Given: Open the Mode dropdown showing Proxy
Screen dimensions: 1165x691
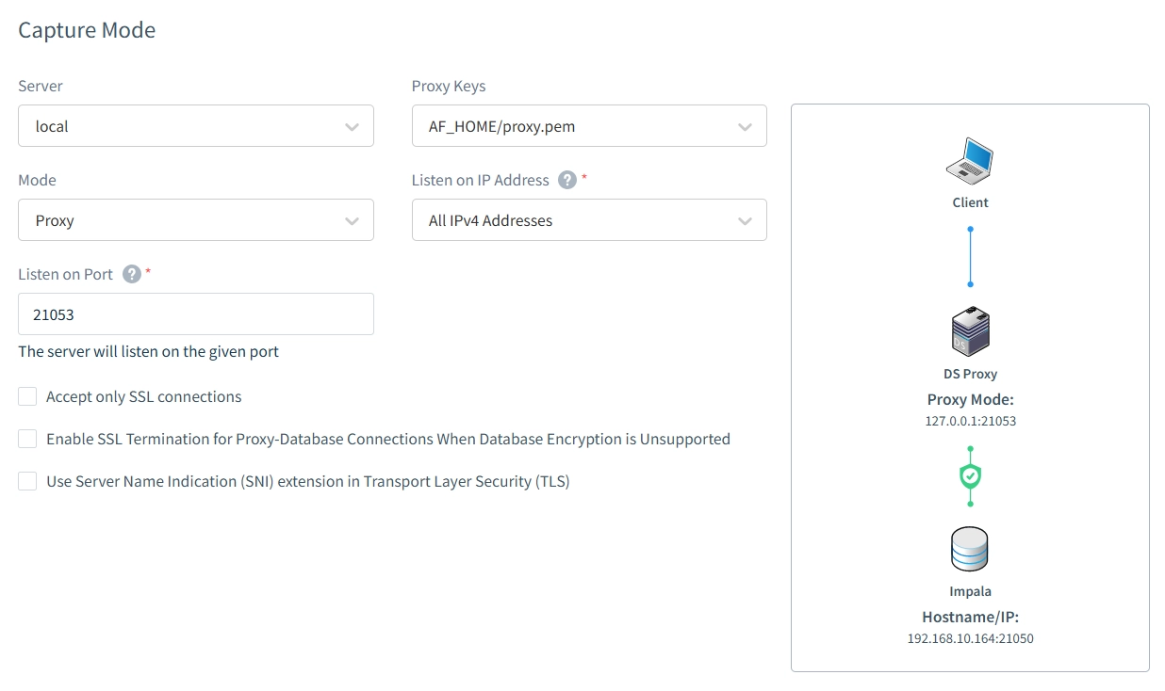Looking at the screenshot, I should (196, 220).
